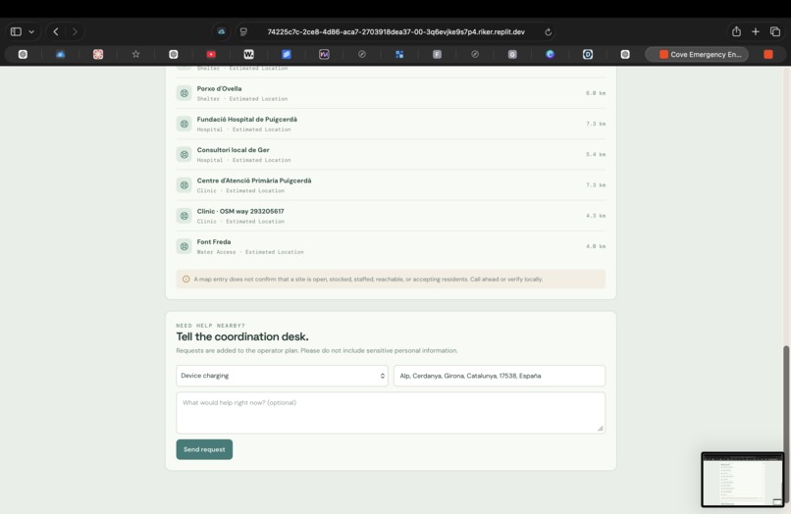Image resolution: width=791 pixels, height=514 pixels.
Task: Switch to the star icon tab
Action: (135, 54)
